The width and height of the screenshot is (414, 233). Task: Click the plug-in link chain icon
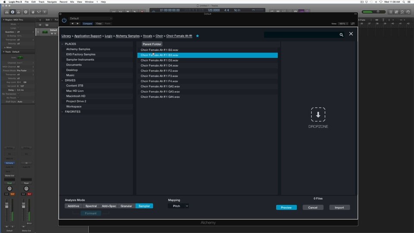[353, 23]
